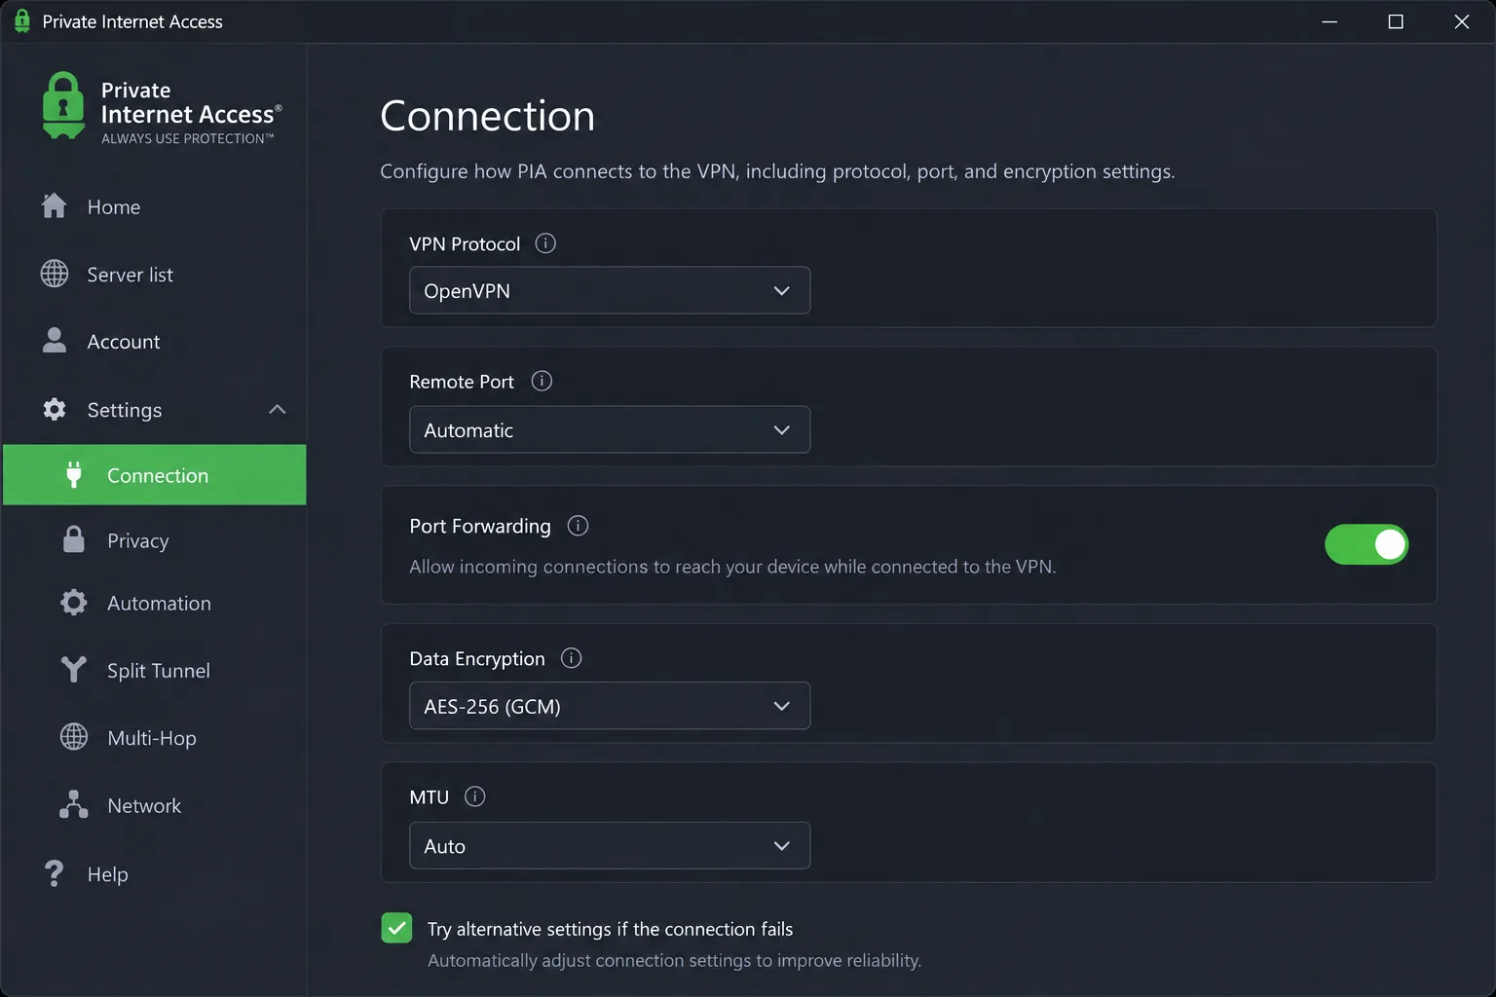Click the Connection page heading
1496x997 pixels.
tap(487, 116)
